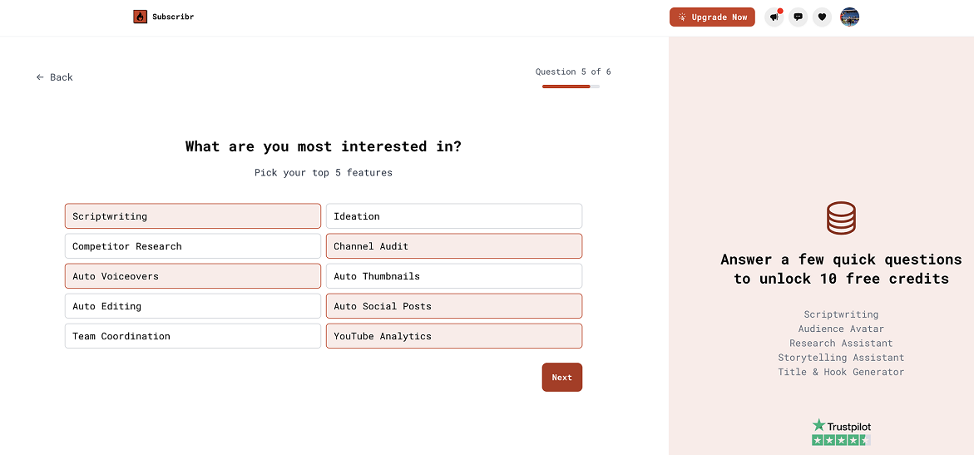The image size is (974, 455).
Task: Click the Back arrow link
Action: click(55, 77)
